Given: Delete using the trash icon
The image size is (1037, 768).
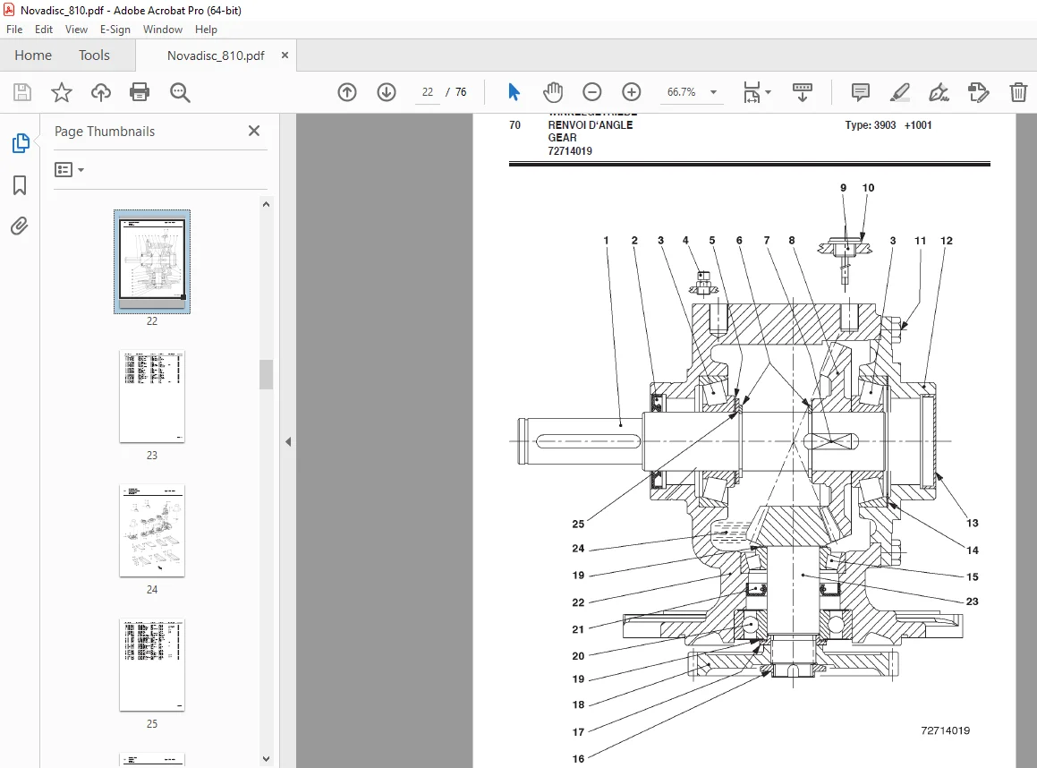Looking at the screenshot, I should pos(1018,92).
